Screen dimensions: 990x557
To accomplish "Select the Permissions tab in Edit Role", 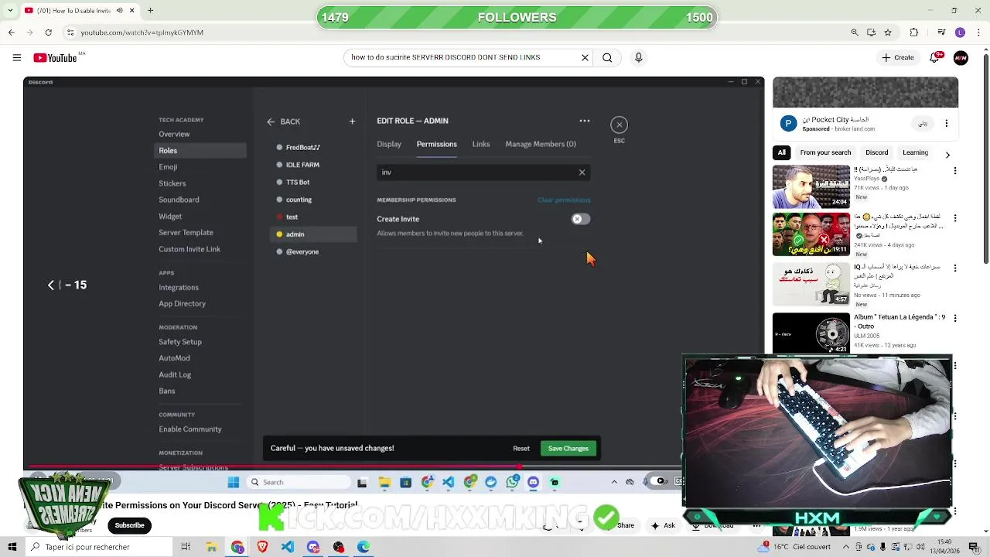I will [x=436, y=144].
